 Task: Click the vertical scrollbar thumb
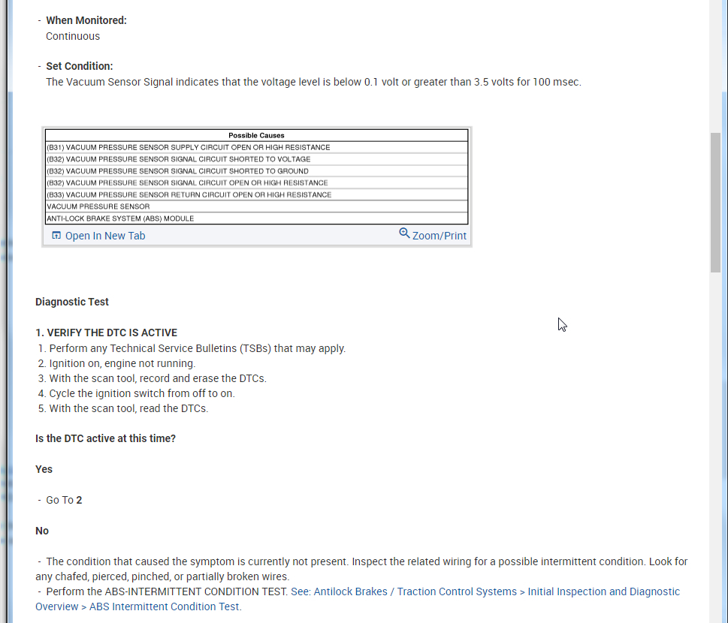pyautogui.click(x=715, y=203)
